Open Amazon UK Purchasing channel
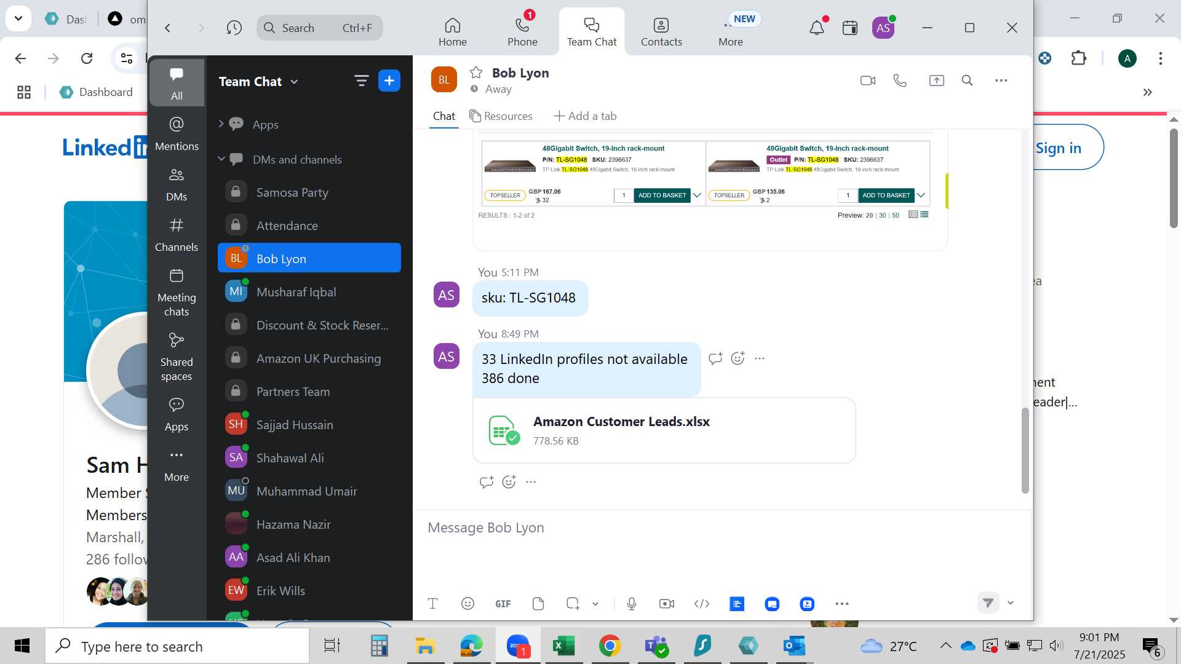Screen dimensions: 1181x664 pos(309,358)
